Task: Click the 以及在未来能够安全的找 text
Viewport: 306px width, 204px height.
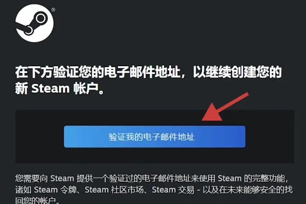Action: (247, 190)
